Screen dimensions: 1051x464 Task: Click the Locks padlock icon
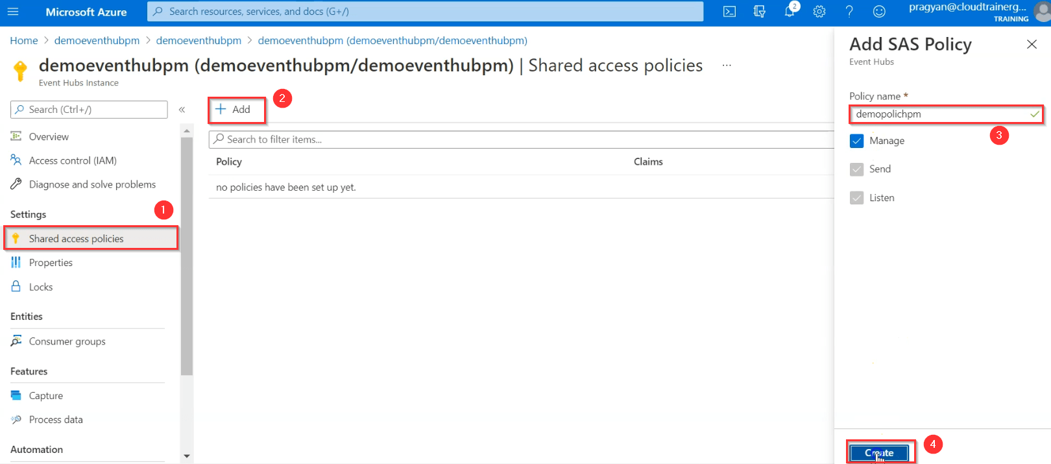click(x=16, y=286)
